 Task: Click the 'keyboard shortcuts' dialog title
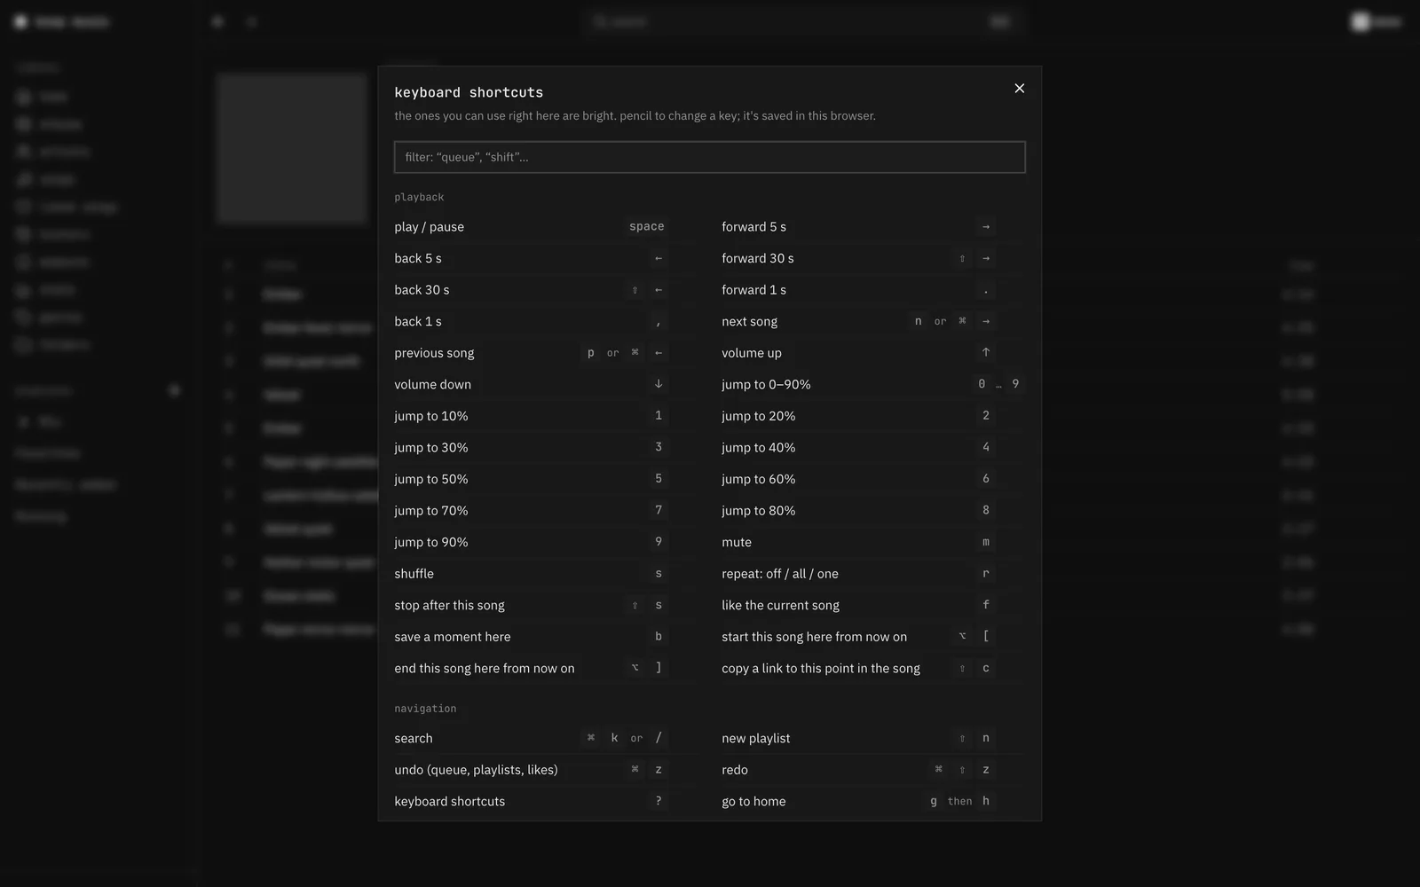[x=469, y=92]
